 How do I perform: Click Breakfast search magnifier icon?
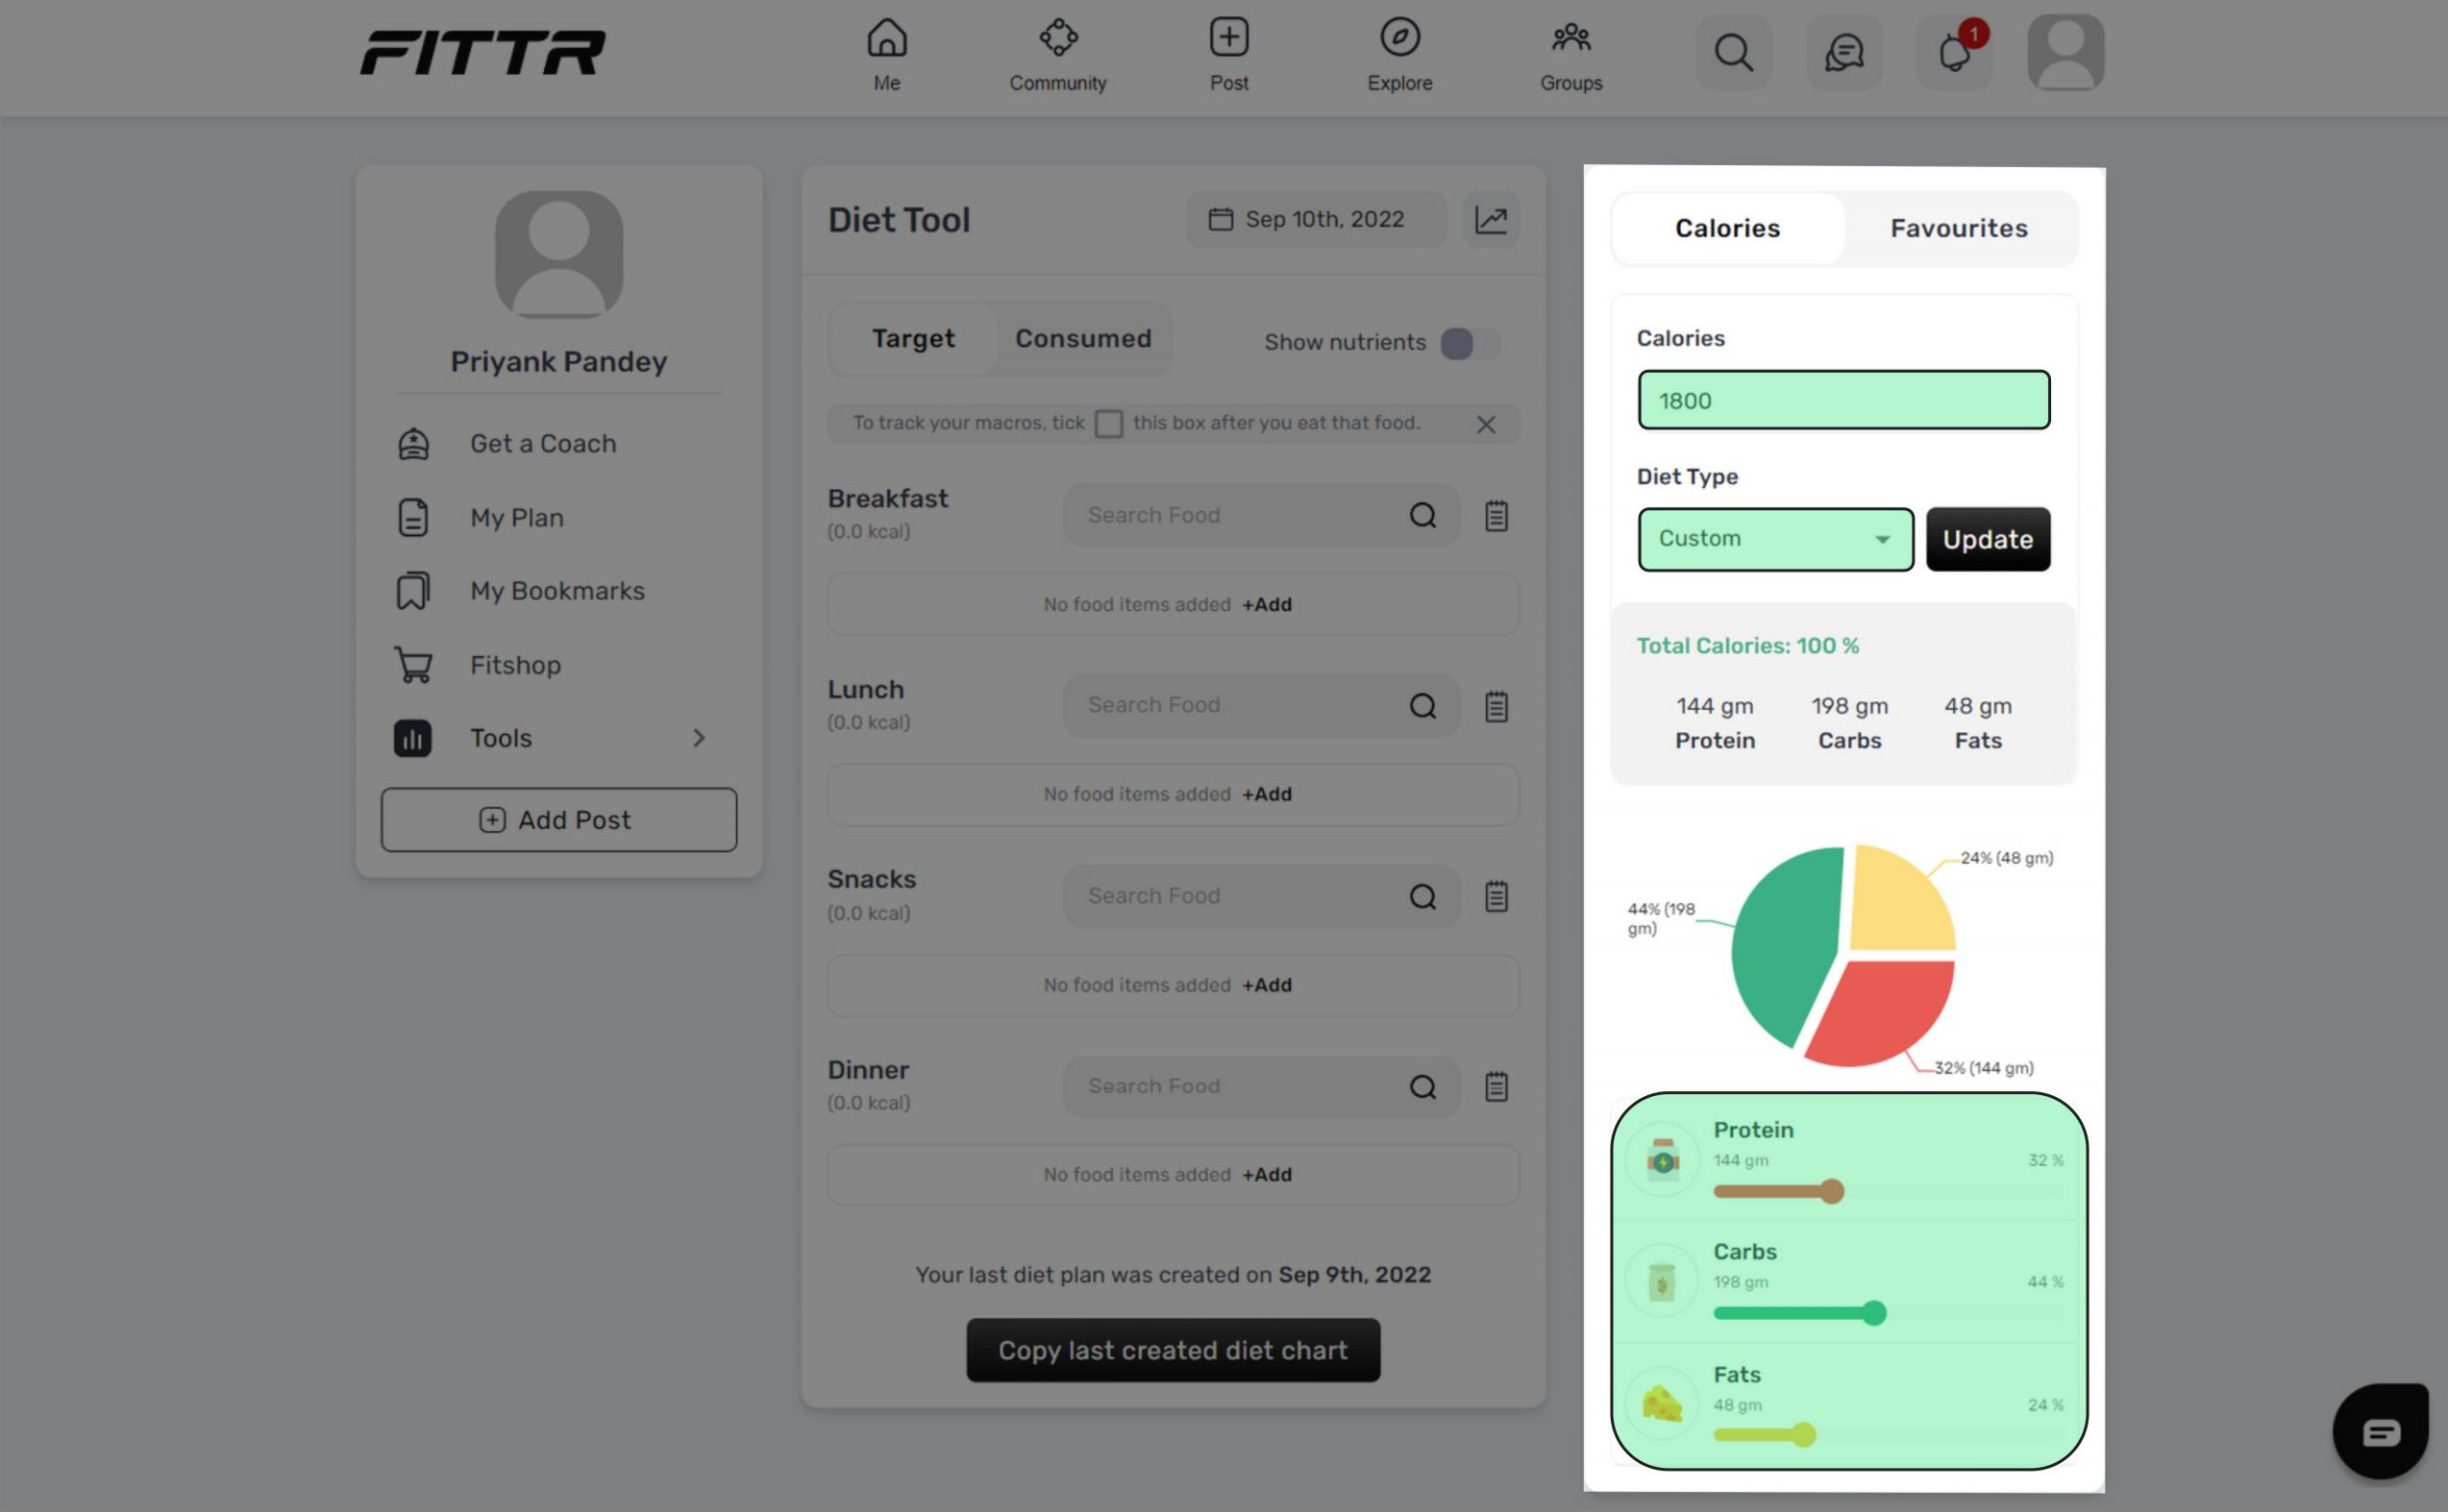tap(1422, 516)
